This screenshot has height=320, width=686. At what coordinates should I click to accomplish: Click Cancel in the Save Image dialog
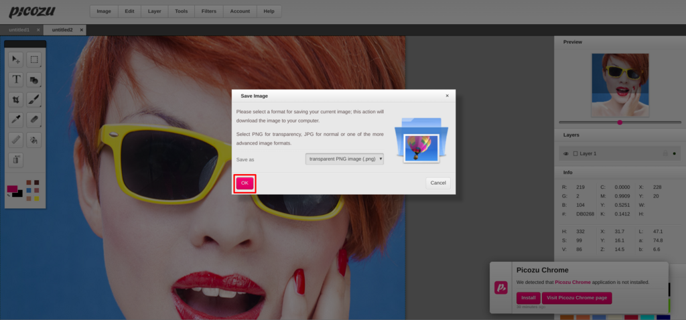click(438, 183)
